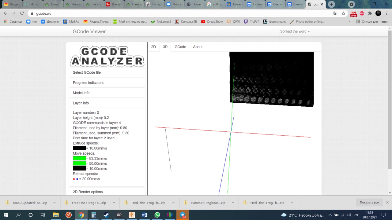
Task: Reload the page with refresh icon
Action: 22,13
